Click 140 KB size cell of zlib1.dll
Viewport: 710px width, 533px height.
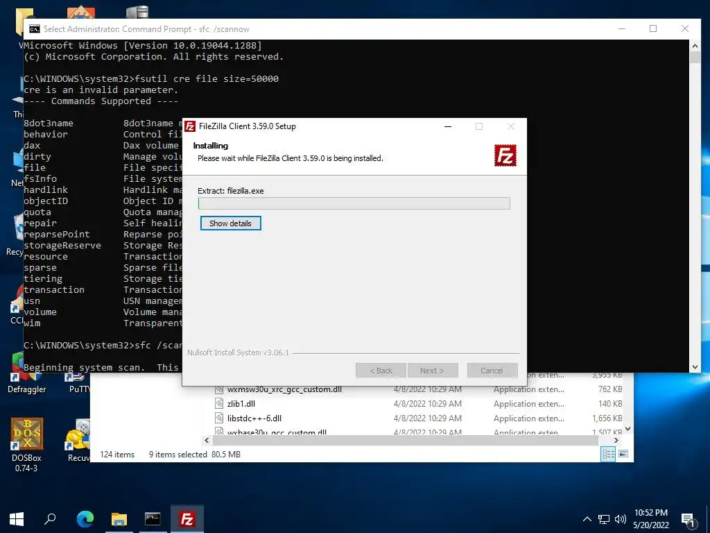pos(610,404)
